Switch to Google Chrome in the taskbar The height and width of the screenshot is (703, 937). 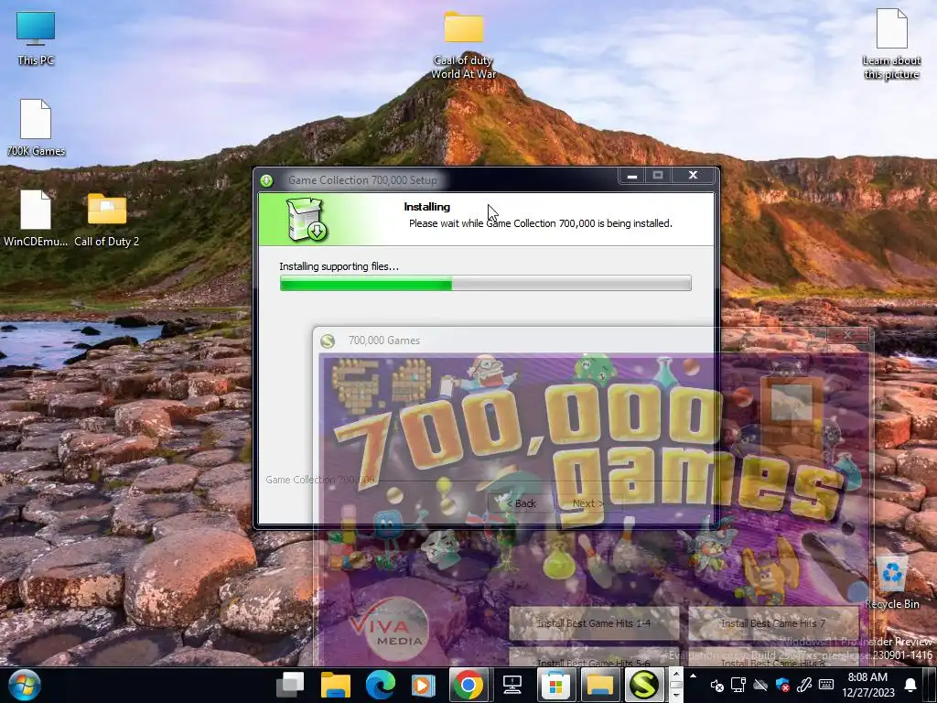468,685
